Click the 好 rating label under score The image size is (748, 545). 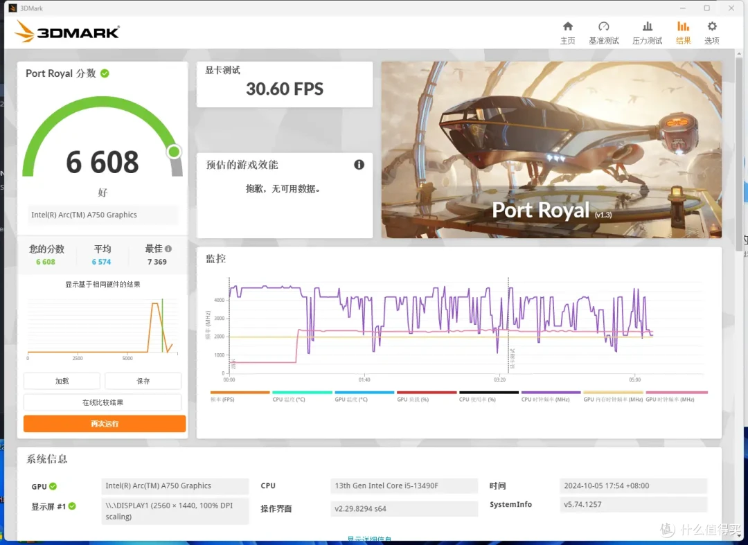pyautogui.click(x=103, y=193)
